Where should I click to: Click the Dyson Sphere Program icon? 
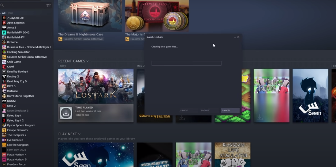pos(4,125)
